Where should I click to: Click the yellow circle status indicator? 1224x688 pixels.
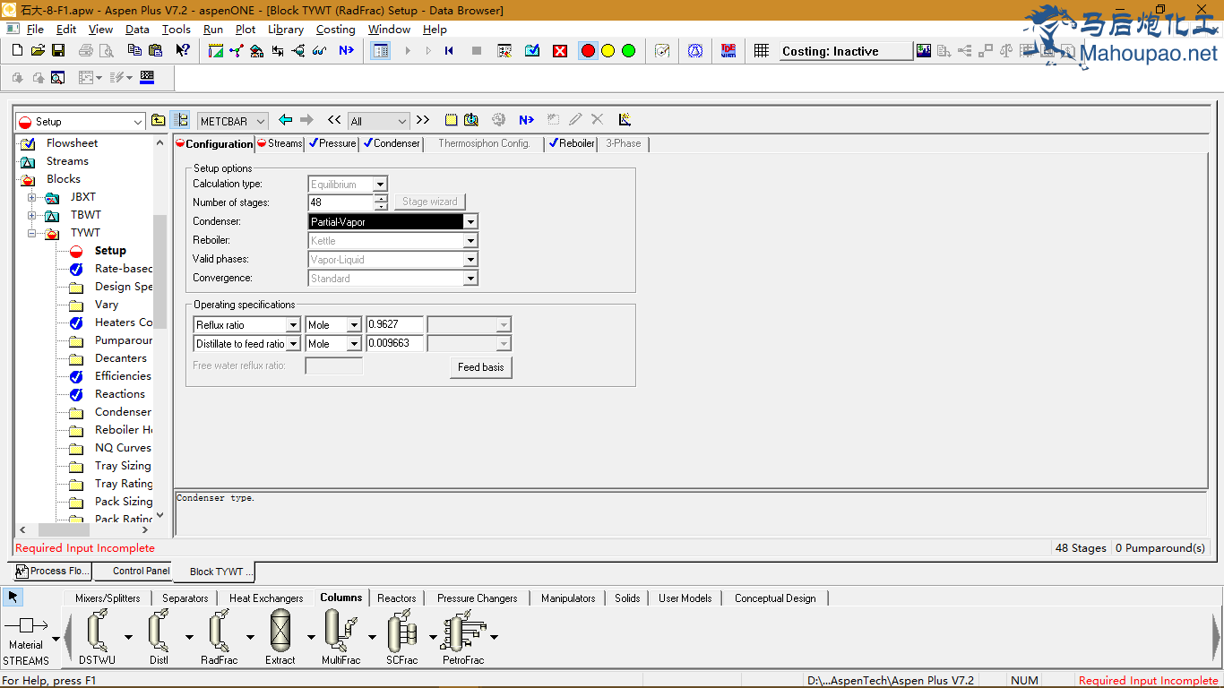click(x=608, y=51)
